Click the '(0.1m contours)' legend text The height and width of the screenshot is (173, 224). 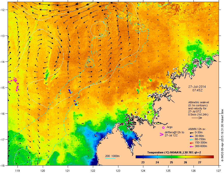click(198, 106)
